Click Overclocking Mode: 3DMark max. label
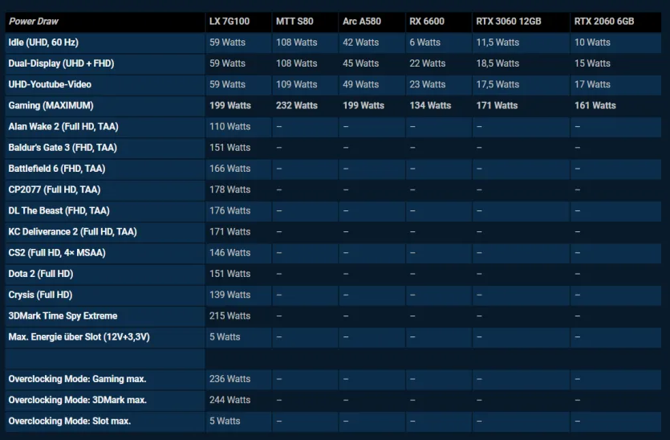The width and height of the screenshot is (670, 440). coord(77,400)
